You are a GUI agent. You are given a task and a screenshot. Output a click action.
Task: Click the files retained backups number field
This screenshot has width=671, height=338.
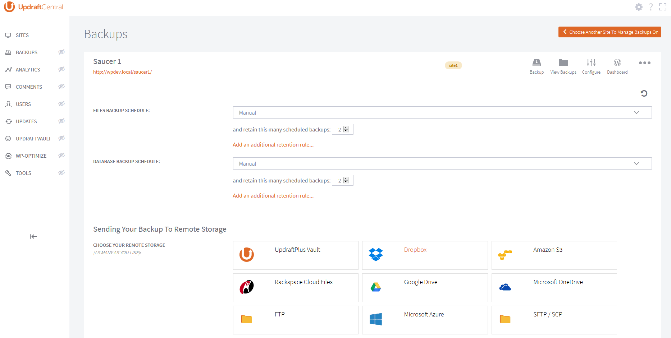tap(340, 130)
